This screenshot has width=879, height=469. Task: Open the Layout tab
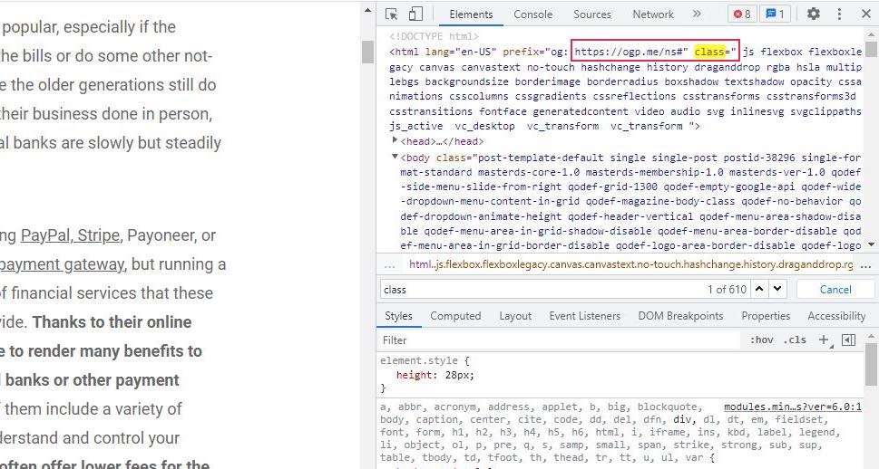[x=515, y=316]
